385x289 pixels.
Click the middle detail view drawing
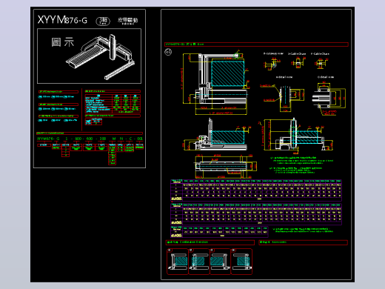pos(282,98)
